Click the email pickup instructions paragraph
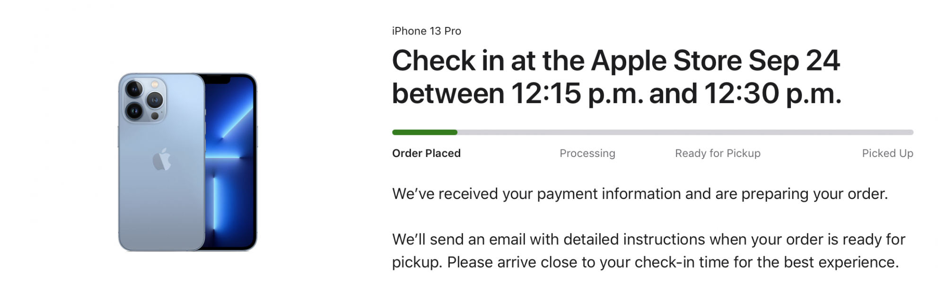The height and width of the screenshot is (303, 946). pyautogui.click(x=648, y=251)
